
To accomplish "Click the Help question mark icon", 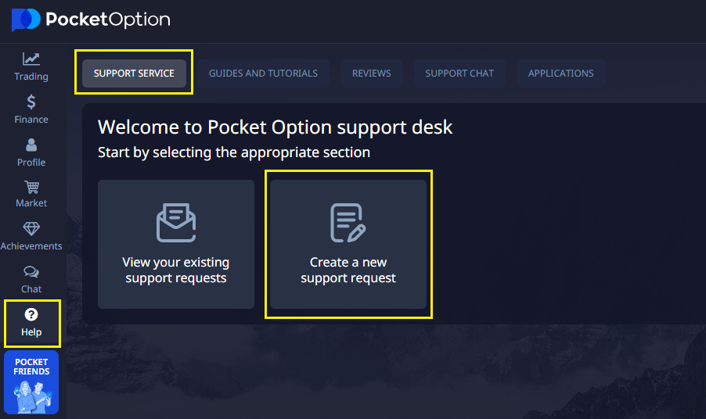I will click(x=31, y=315).
